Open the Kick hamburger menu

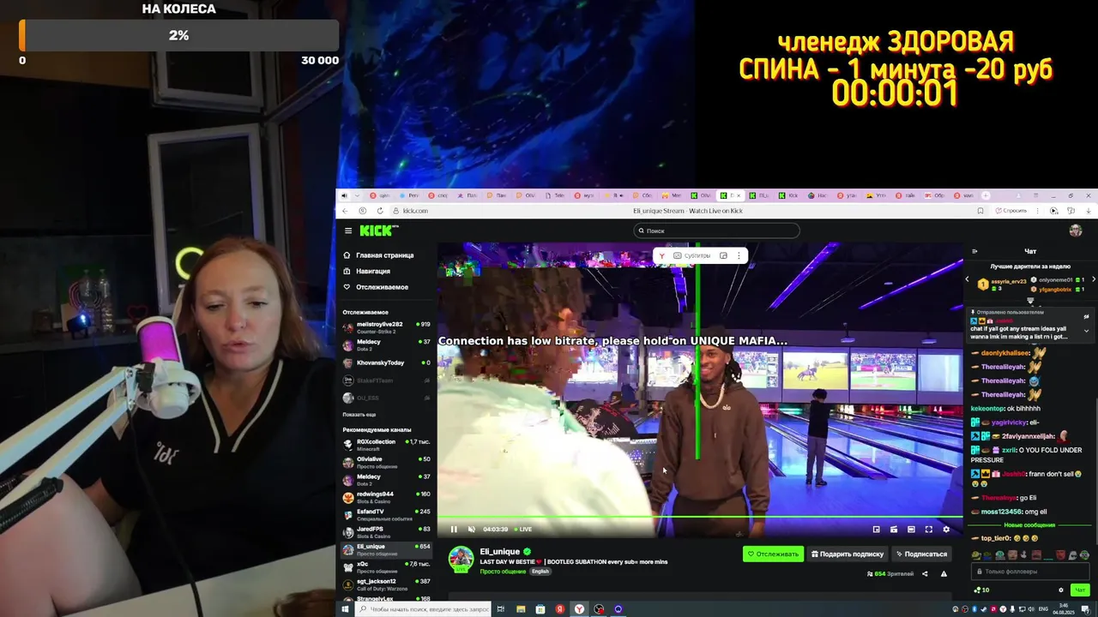click(348, 231)
